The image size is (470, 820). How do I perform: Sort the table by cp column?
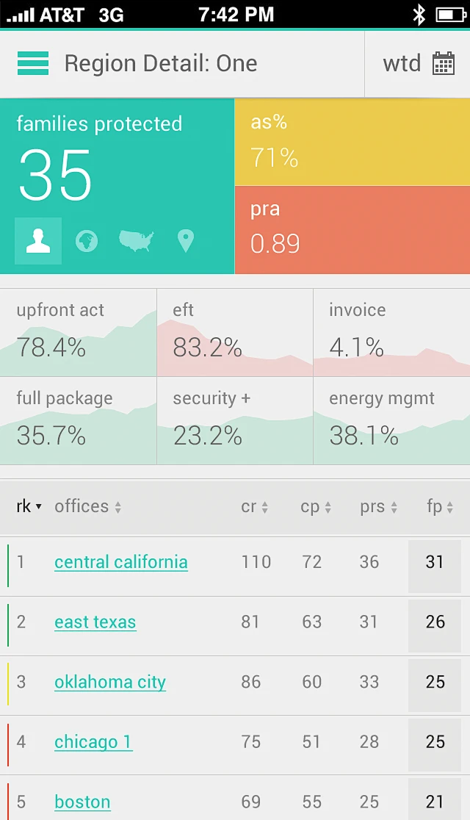314,507
